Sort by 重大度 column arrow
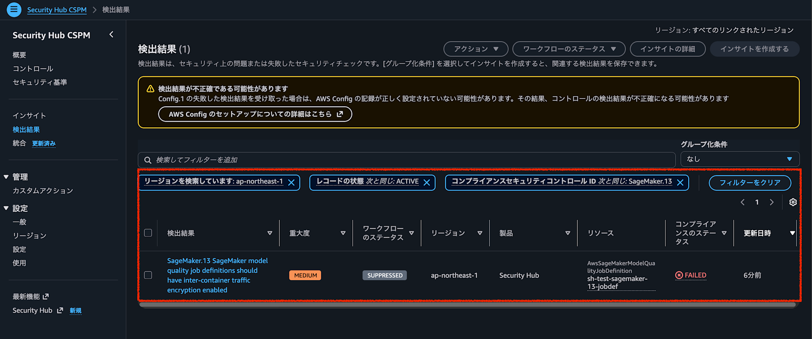 coord(343,233)
